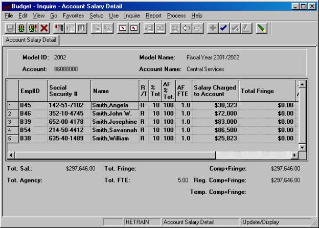
Task: Select the Account Salary Detail tab
Action: coord(31,40)
